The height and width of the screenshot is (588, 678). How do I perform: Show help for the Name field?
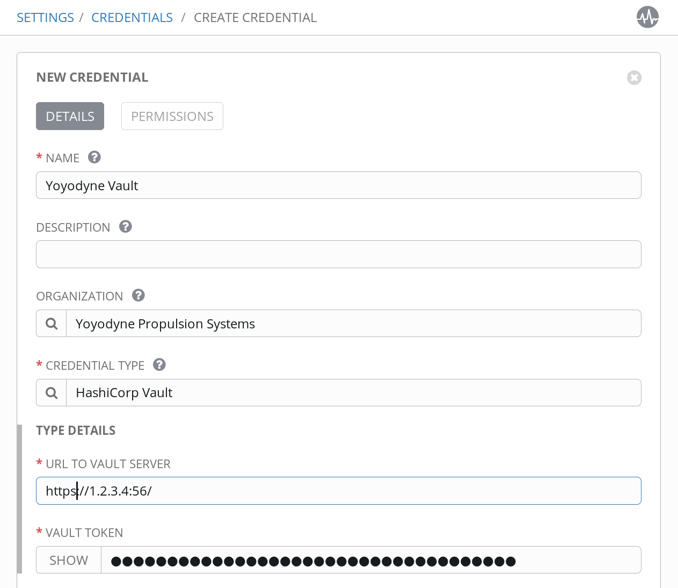[94, 157]
